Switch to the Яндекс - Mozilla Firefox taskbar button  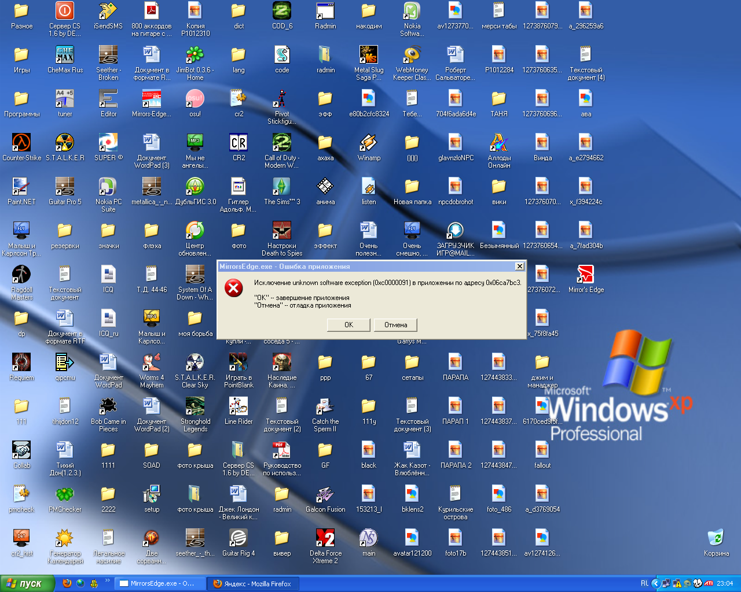(254, 583)
